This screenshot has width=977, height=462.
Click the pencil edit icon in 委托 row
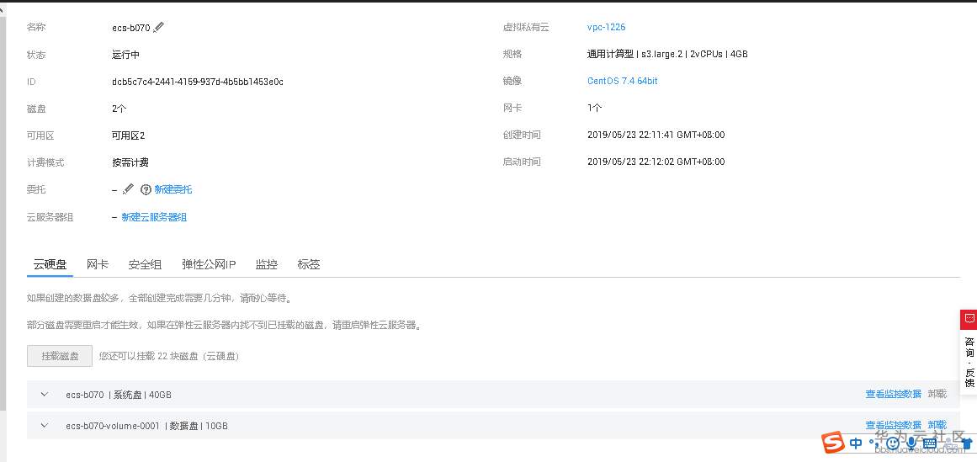[128, 189]
